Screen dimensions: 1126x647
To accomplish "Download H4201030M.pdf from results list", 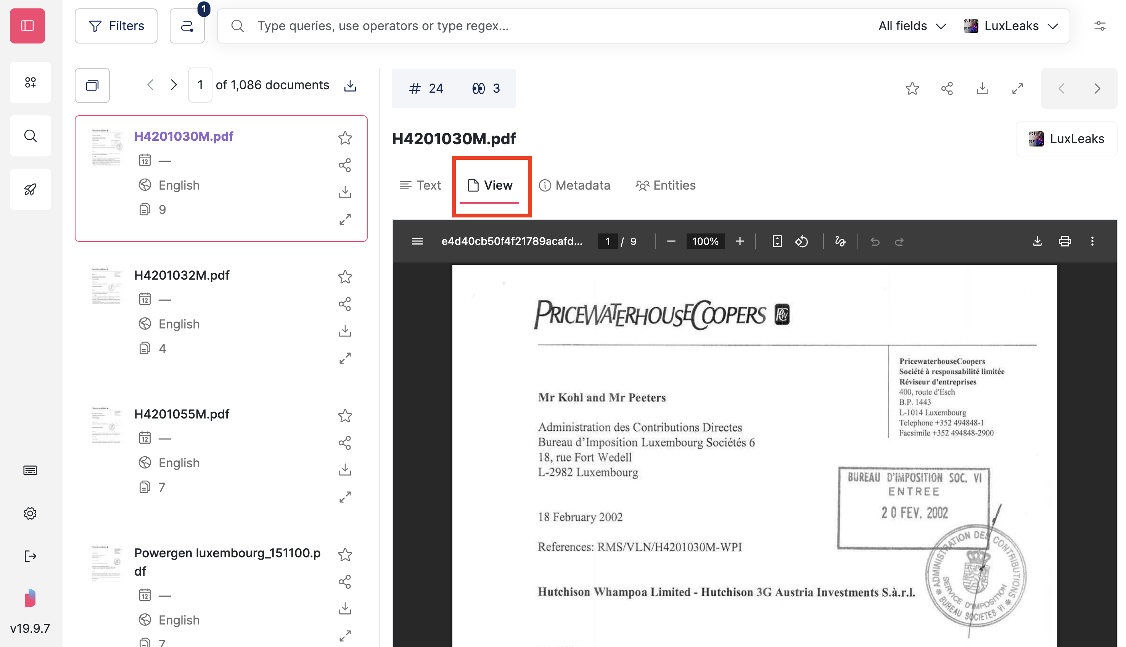I will [345, 192].
